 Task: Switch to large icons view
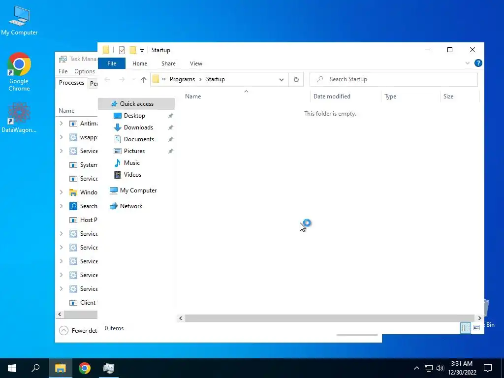[476, 328]
